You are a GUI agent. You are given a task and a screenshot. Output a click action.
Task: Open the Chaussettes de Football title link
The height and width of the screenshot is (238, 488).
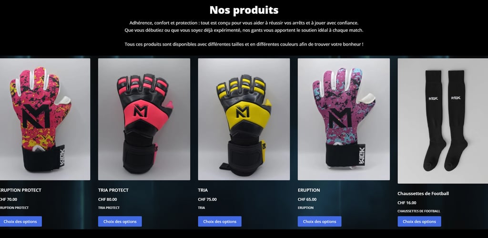(x=423, y=194)
